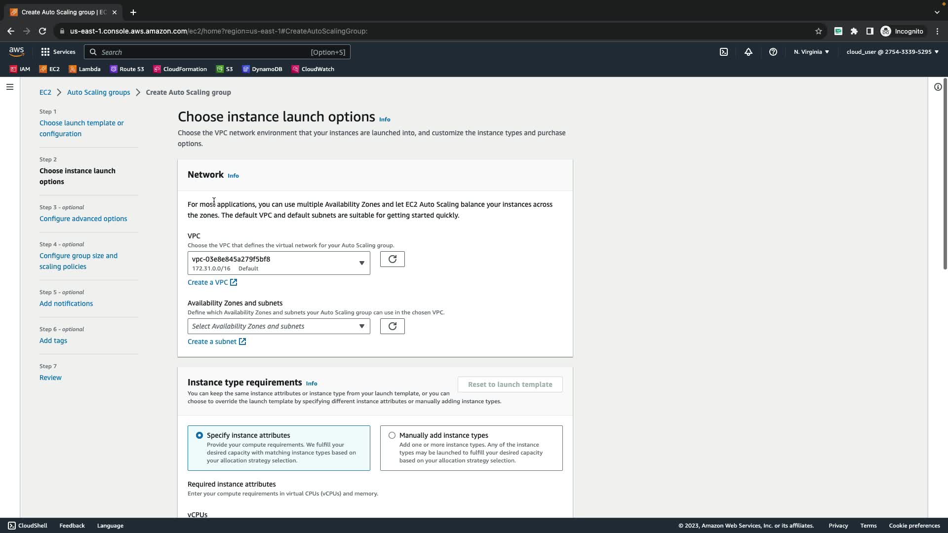Open the EC2 shortcut in favorites bar
This screenshot has height=533, width=948.
tap(49, 69)
